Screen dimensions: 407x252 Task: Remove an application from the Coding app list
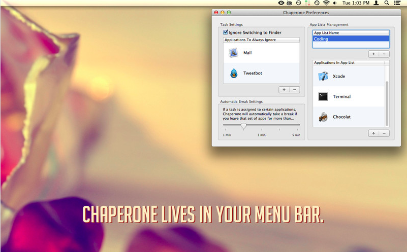coord(384,133)
